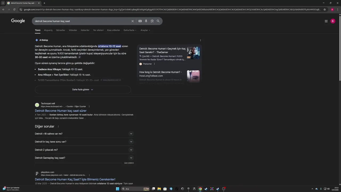The height and width of the screenshot is (192, 341).
Task: Click the source link icon after 30-32 saat
Action: coord(79,57)
